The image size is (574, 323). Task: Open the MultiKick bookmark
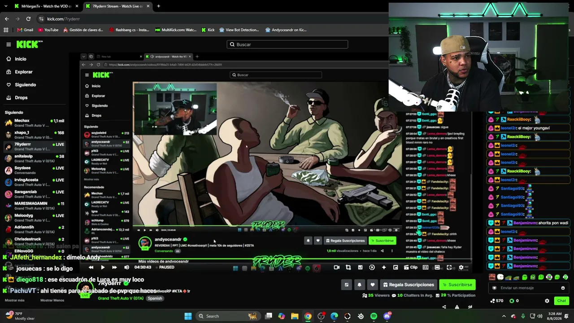click(176, 30)
